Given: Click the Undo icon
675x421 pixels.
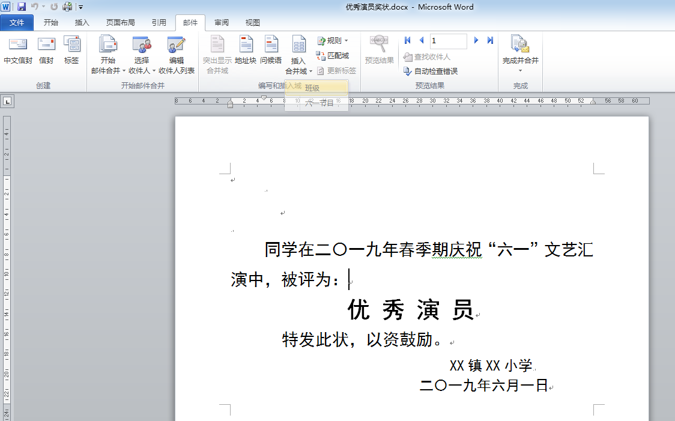Looking at the screenshot, I should pos(34,7).
